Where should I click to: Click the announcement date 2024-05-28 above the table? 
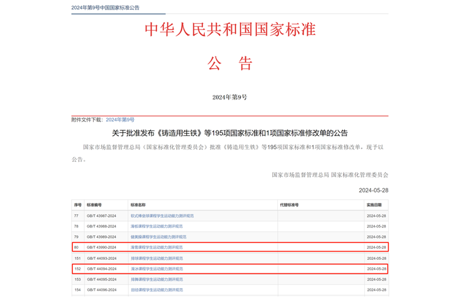click(x=373, y=190)
